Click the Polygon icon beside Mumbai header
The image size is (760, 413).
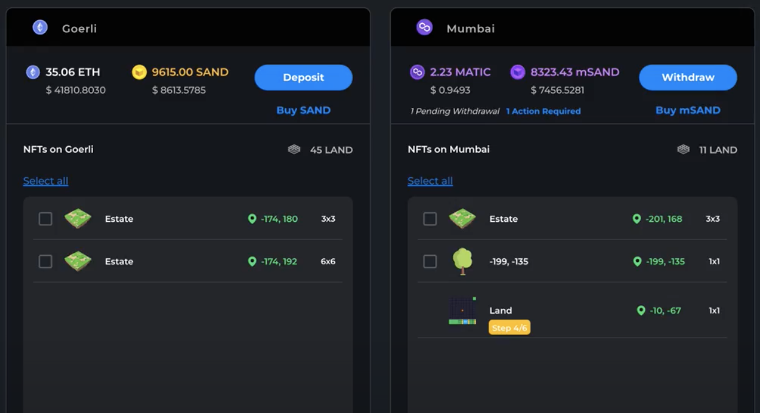coord(424,27)
